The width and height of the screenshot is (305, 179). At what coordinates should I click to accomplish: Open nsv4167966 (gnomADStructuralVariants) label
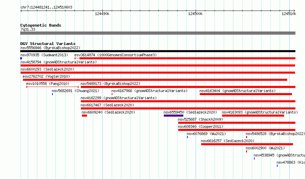pos(149,91)
